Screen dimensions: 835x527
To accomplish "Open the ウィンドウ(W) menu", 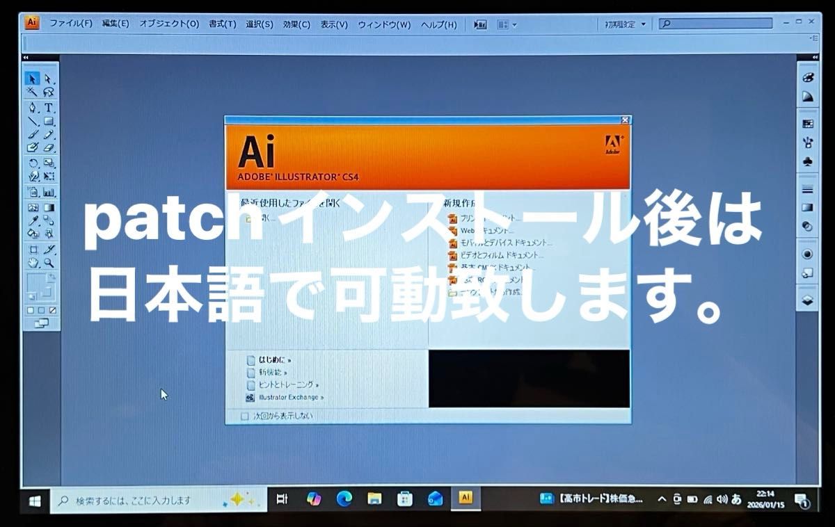I will tap(384, 24).
